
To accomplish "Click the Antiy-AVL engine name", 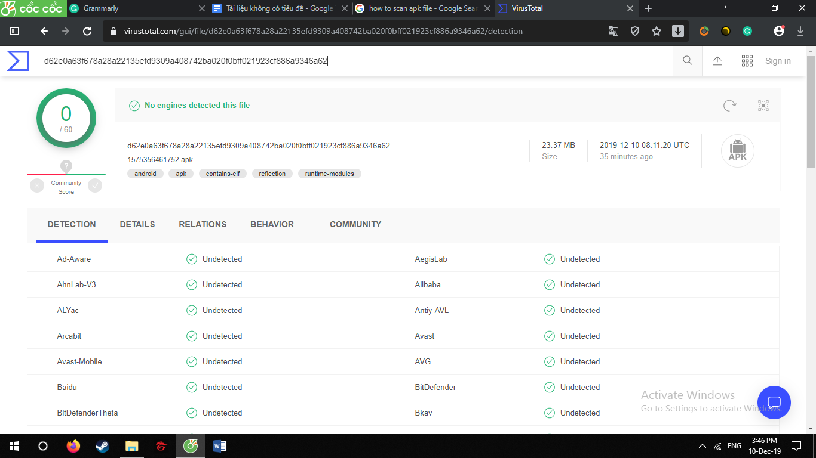I will pos(432,310).
